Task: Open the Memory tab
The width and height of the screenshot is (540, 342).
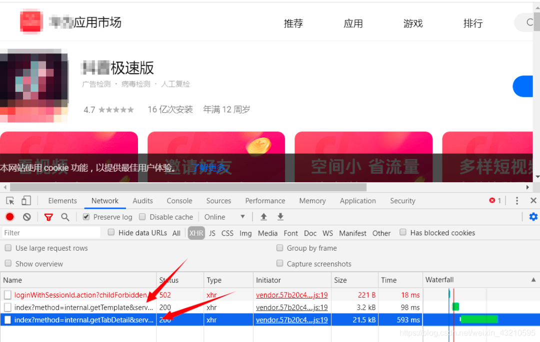Action: [x=312, y=201]
